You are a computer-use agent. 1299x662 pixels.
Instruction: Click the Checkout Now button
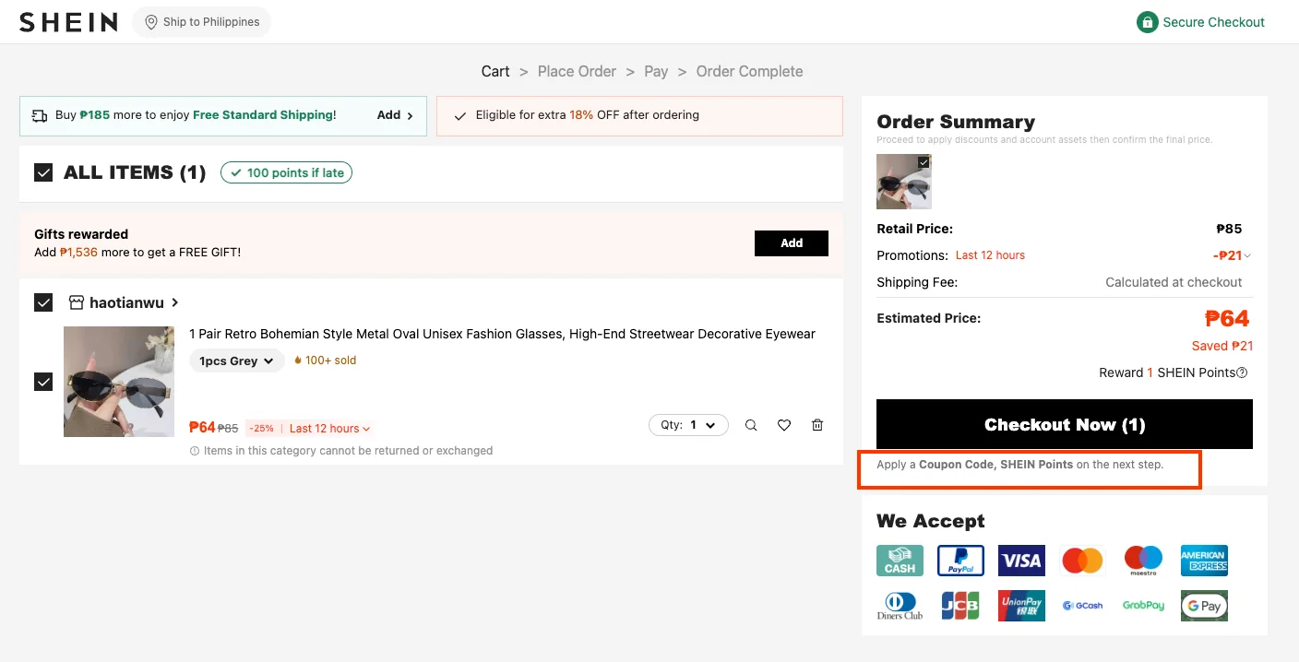1065,424
